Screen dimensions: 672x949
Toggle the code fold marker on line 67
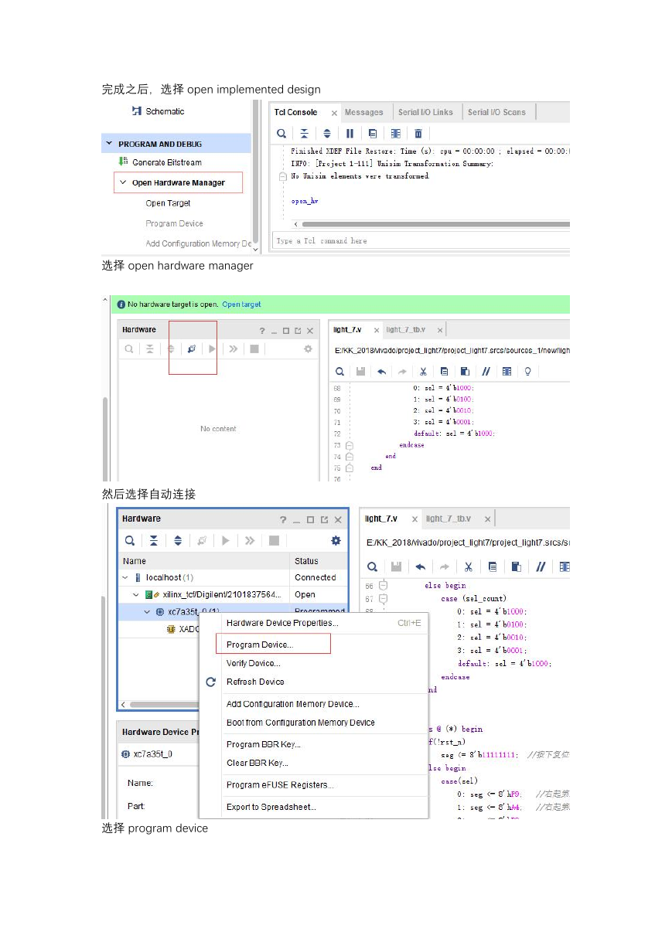[383, 598]
